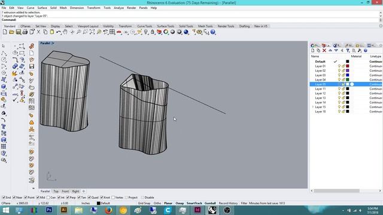Viewport: 383px width, 215px height.
Task: Switch to the Curve Tools toolbar tab
Action: [144, 26]
